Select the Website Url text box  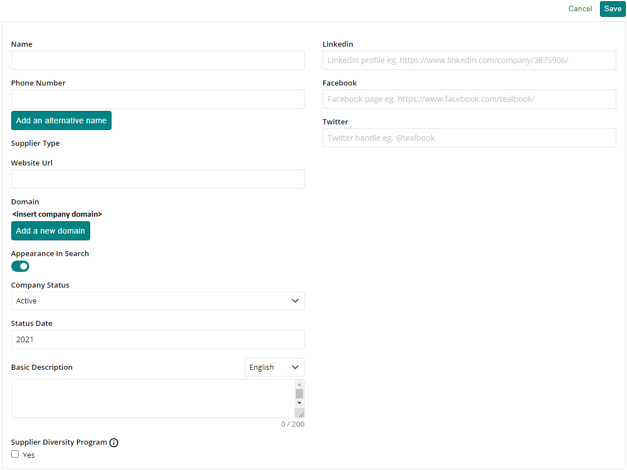tap(158, 179)
